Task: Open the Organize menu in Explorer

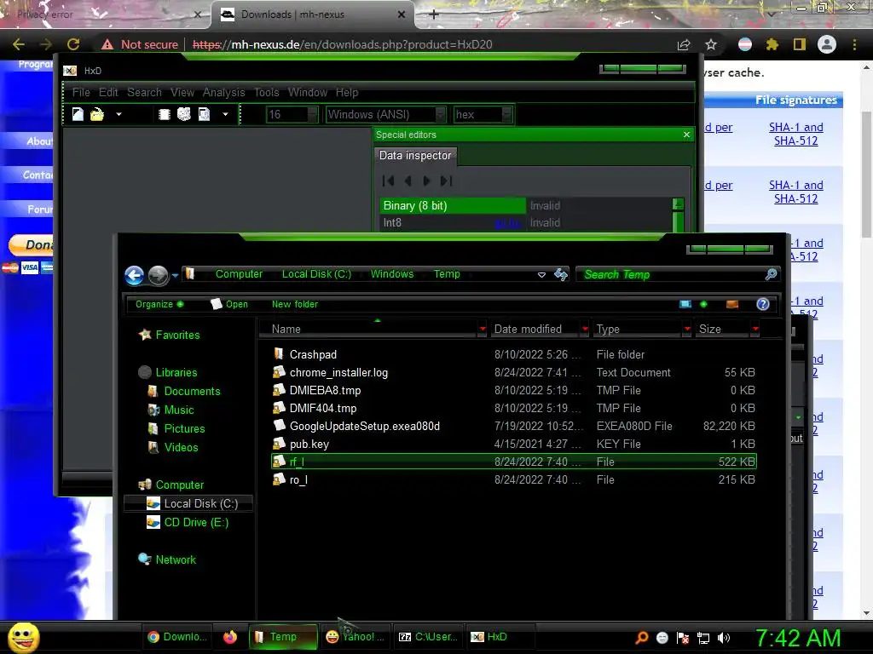Action: [159, 304]
